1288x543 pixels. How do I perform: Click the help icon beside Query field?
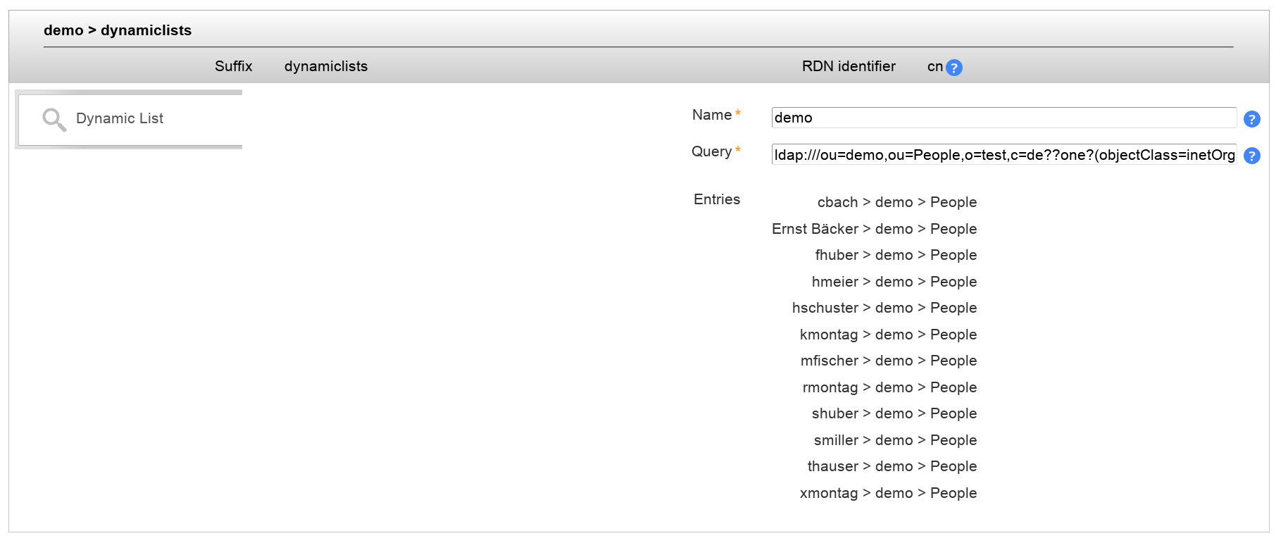coord(1251,156)
